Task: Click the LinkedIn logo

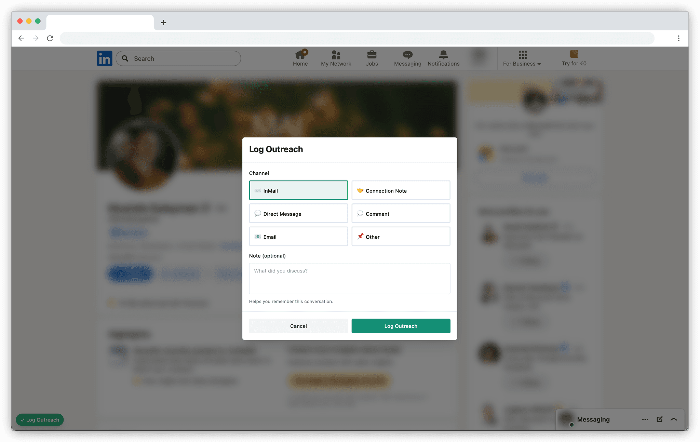Action: [x=105, y=58]
